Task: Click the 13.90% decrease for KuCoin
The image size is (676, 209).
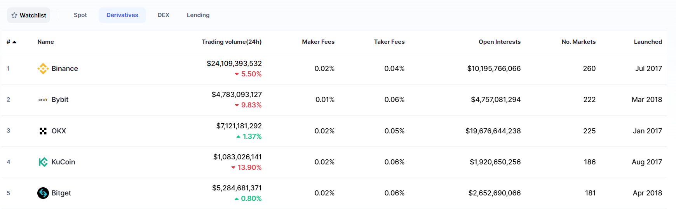Action: [x=246, y=168]
